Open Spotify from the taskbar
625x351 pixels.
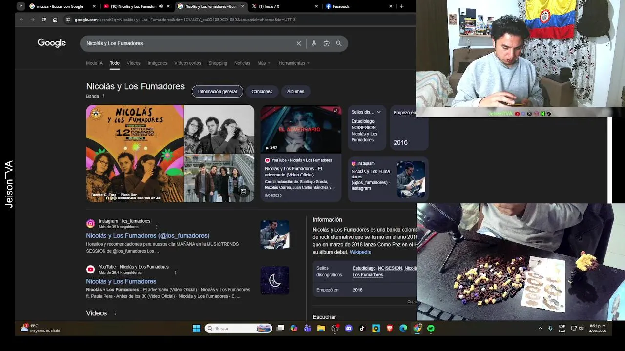point(431,329)
